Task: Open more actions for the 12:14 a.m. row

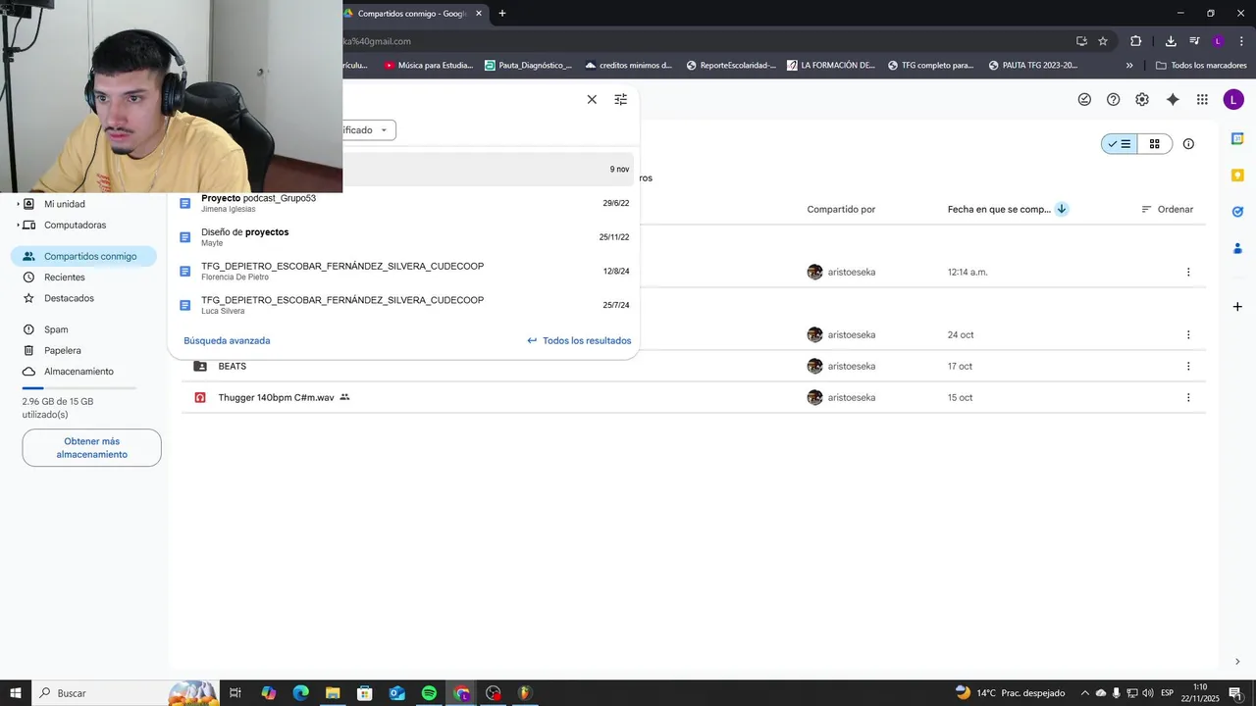Action: click(x=1188, y=272)
